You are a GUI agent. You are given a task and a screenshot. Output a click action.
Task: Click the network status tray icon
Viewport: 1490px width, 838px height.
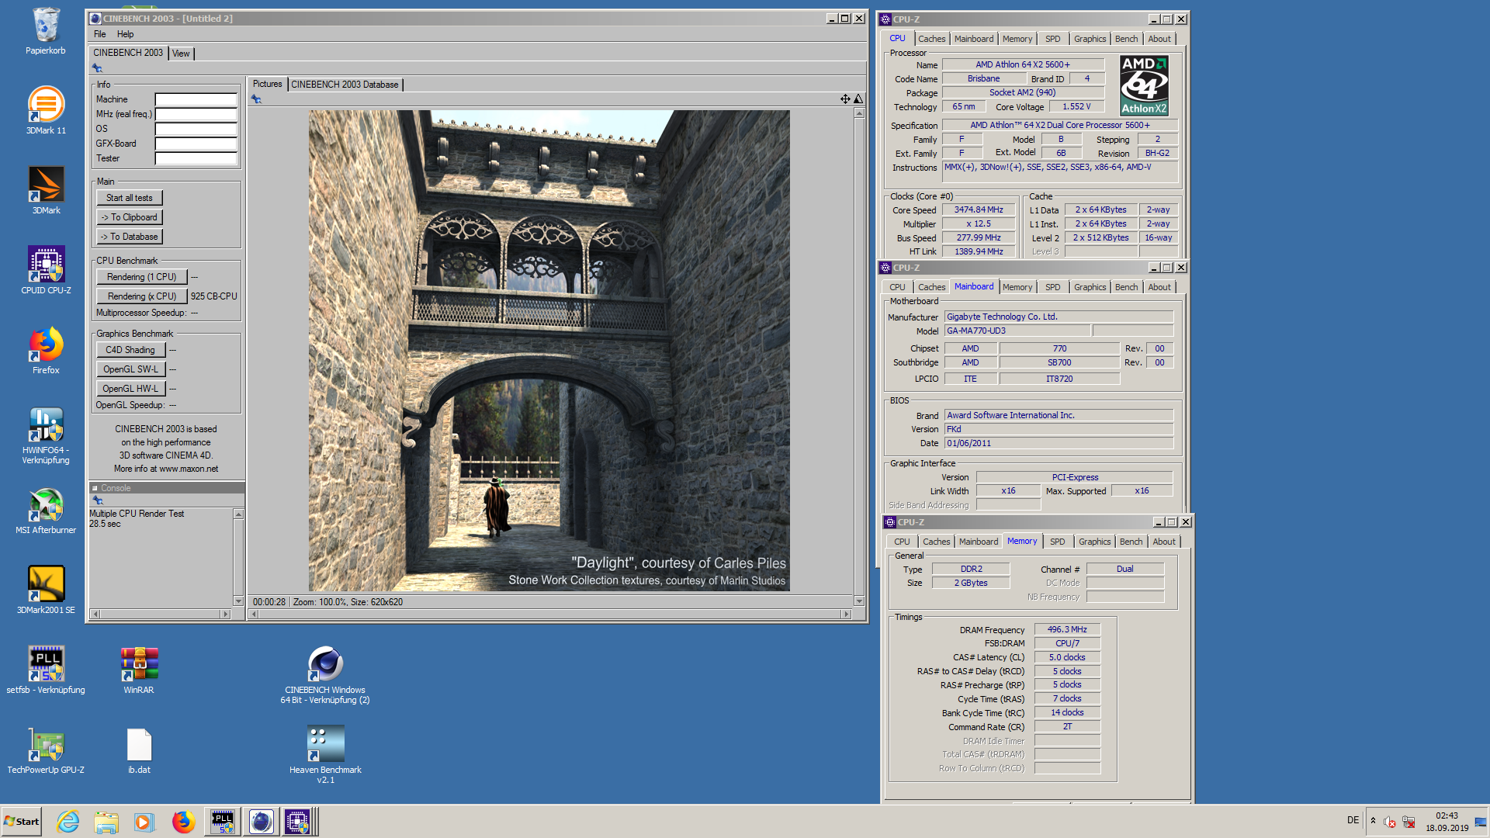point(1409,822)
